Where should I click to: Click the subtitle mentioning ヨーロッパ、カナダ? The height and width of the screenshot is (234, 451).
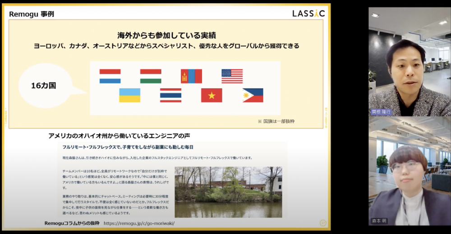click(x=166, y=46)
